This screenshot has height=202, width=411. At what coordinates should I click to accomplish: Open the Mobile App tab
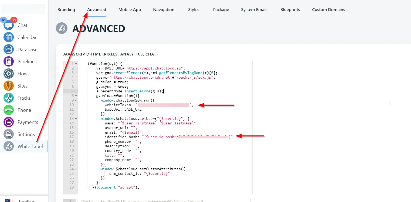coord(130,9)
